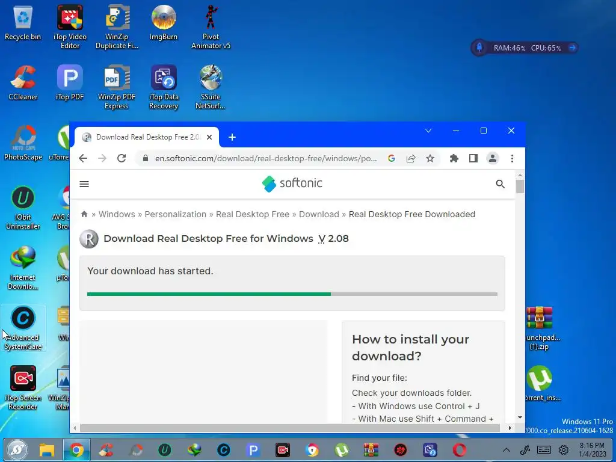
Task: Open the Chrome profile avatar
Action: click(492, 158)
